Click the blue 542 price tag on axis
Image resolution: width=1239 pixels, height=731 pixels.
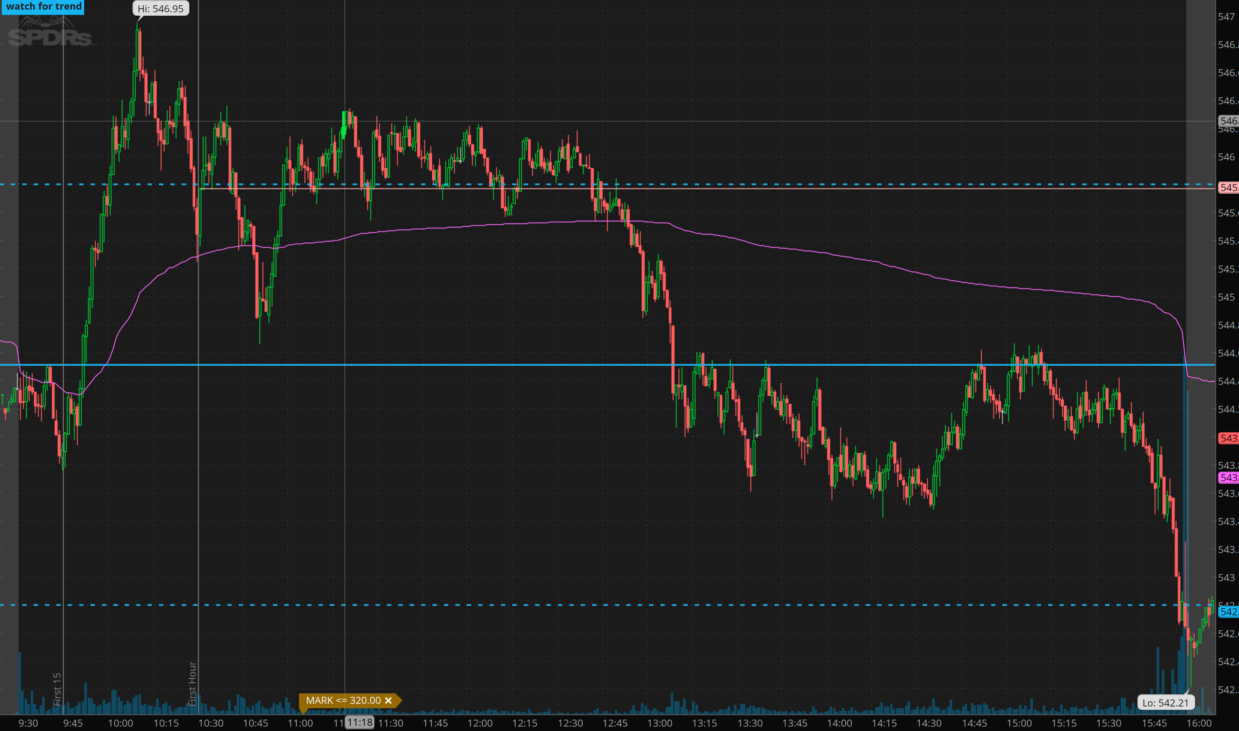pos(1228,612)
